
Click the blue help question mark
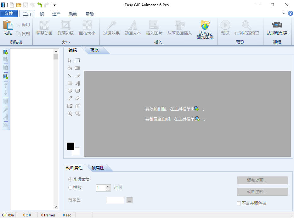point(291,13)
